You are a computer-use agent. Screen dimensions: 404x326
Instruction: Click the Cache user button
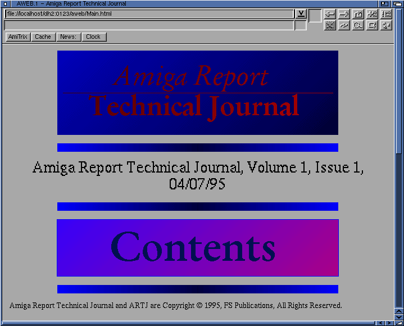point(43,37)
